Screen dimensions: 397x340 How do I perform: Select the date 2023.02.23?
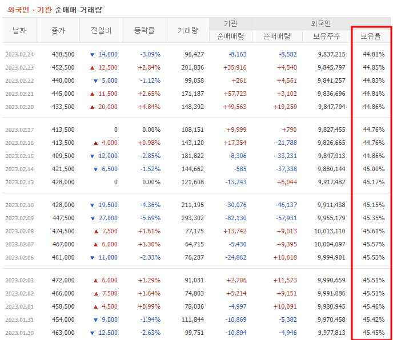click(19, 68)
